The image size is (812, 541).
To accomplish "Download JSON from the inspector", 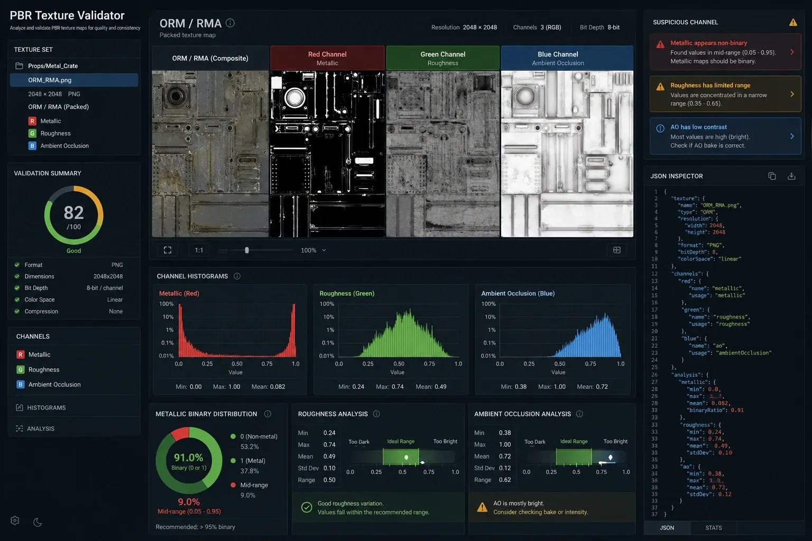I will [791, 176].
